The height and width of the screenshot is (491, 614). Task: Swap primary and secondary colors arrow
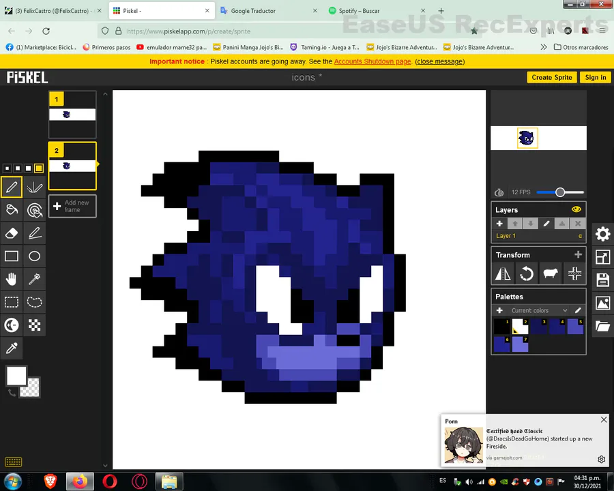[12, 393]
